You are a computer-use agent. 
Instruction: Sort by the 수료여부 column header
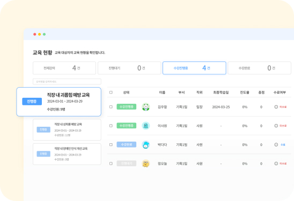(280, 92)
